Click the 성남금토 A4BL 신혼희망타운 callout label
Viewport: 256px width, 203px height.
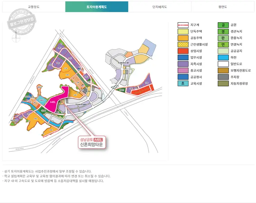coord(92,142)
